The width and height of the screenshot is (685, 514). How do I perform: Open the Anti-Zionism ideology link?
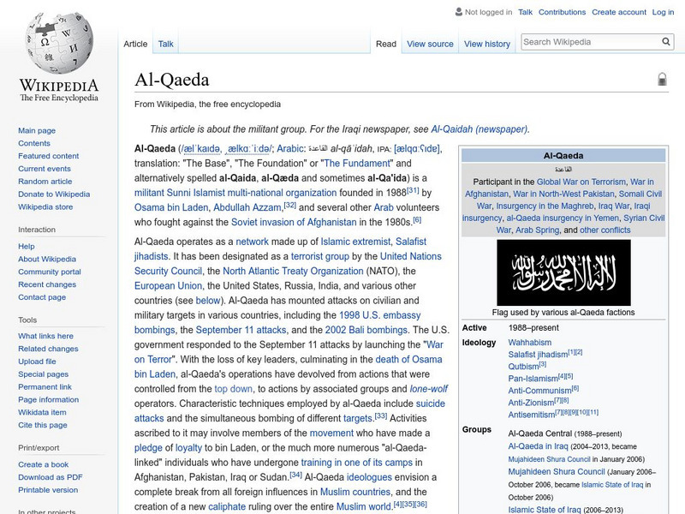[x=531, y=403]
